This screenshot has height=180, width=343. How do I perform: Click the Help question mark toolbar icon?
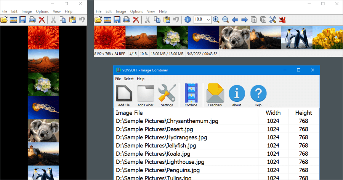pyautogui.click(x=258, y=95)
